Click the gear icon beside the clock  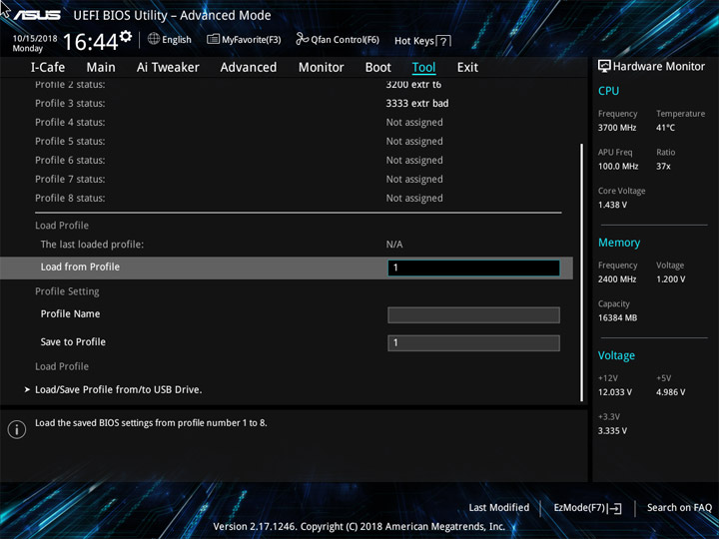126,36
